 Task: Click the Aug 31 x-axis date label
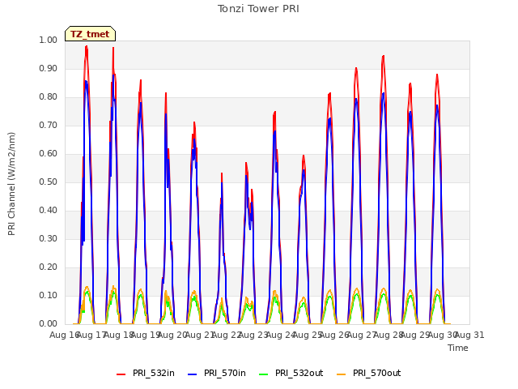pos(469,335)
